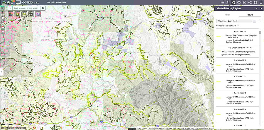
Task: Click the Print icon in header
Action: coord(244,3)
